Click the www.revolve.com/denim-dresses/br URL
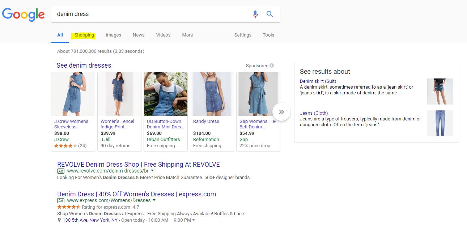The image size is (467, 230). pyautogui.click(x=108, y=171)
